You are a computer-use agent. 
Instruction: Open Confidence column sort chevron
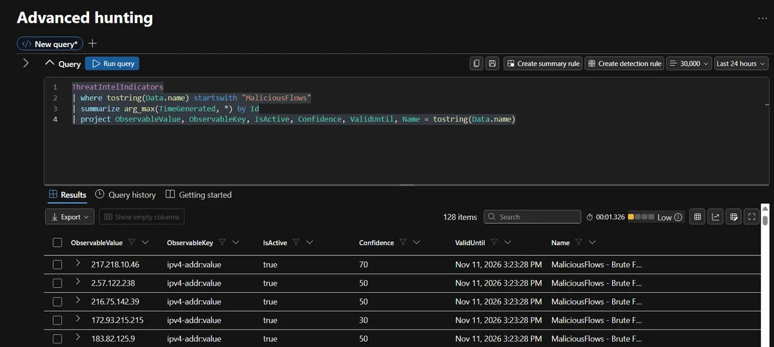click(x=417, y=243)
